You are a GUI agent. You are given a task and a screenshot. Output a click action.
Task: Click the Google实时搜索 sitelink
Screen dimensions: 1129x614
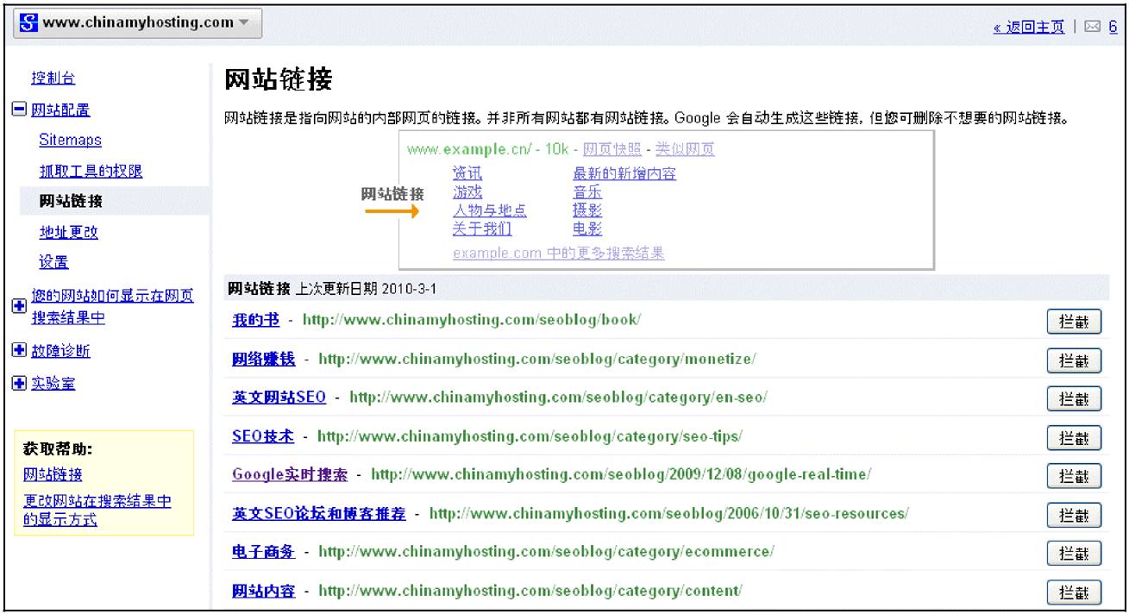coord(290,475)
